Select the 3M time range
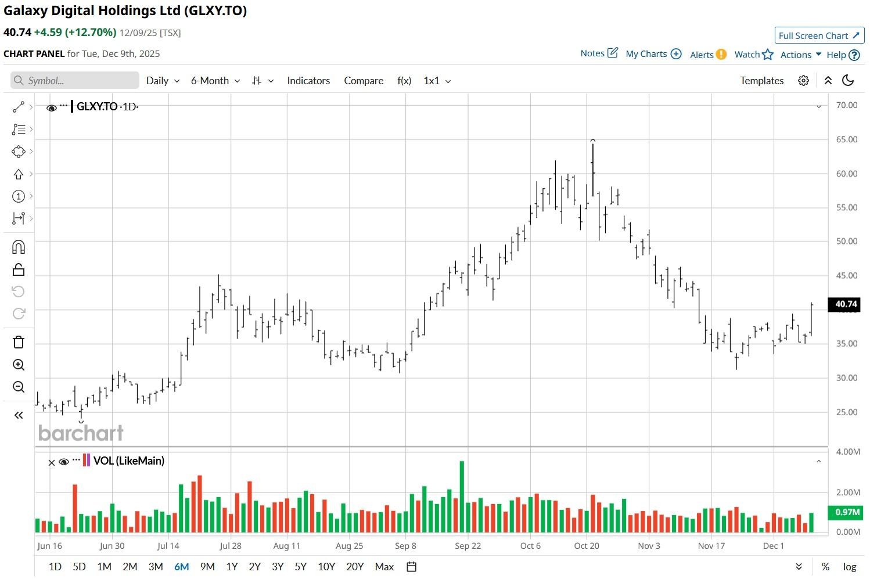870x579 pixels. point(156,567)
